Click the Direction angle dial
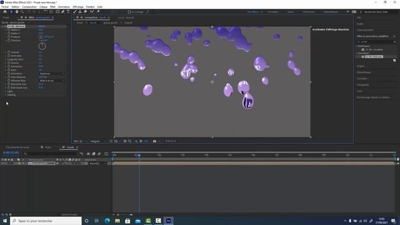Viewport: 400px width, 225px height. (x=42, y=46)
